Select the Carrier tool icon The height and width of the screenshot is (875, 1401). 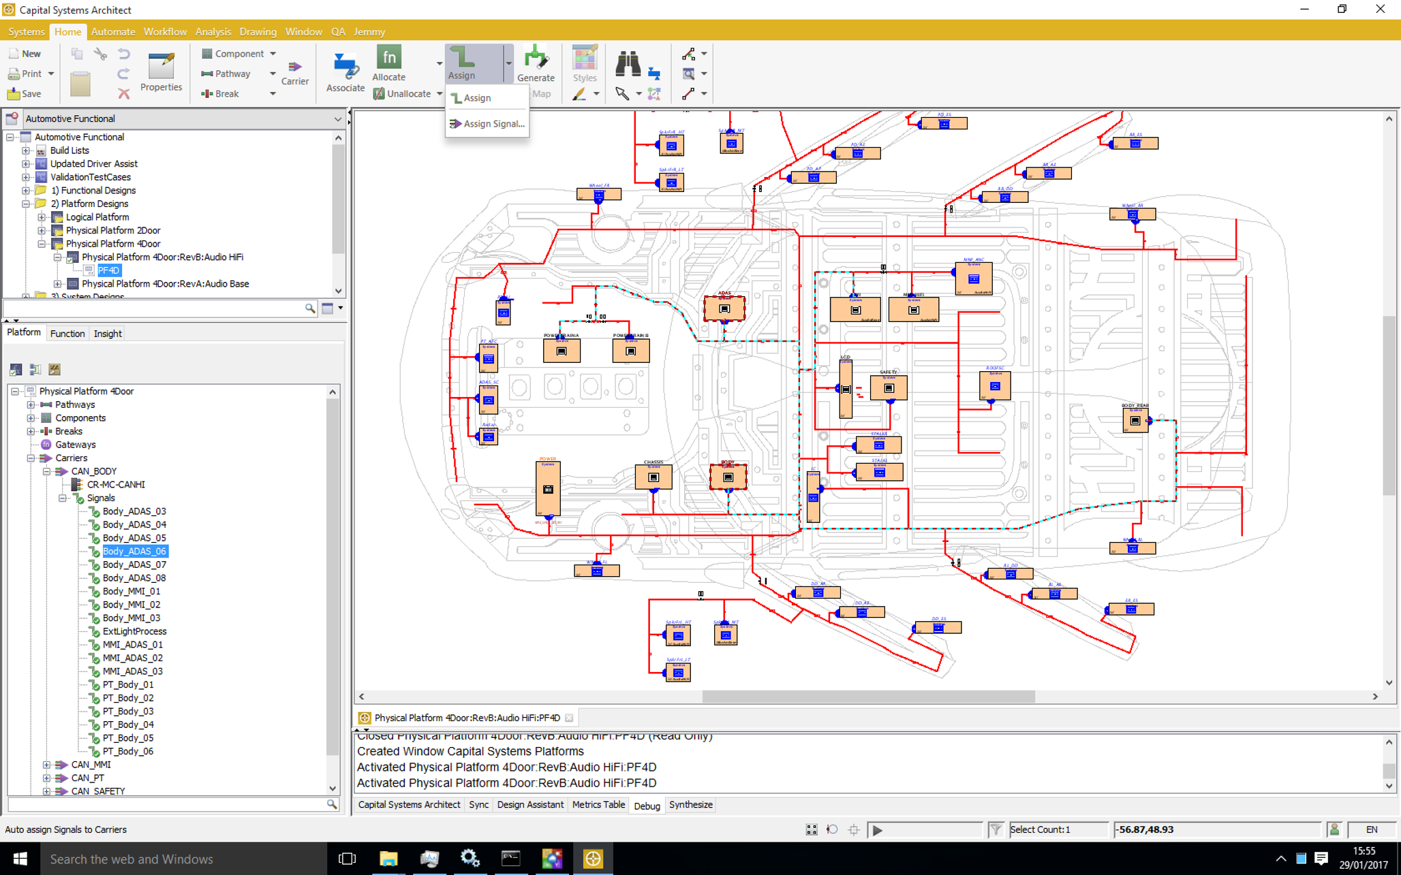(x=294, y=68)
